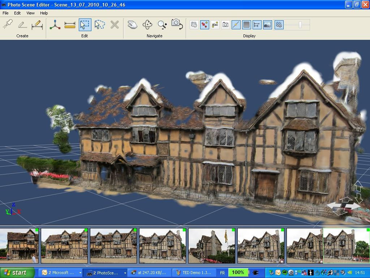Toggle the checkered transparency display button

[x=279, y=25]
